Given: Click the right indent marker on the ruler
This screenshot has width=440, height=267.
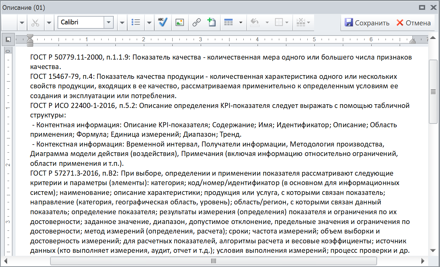Looking at the screenshot, I should 412,41.
